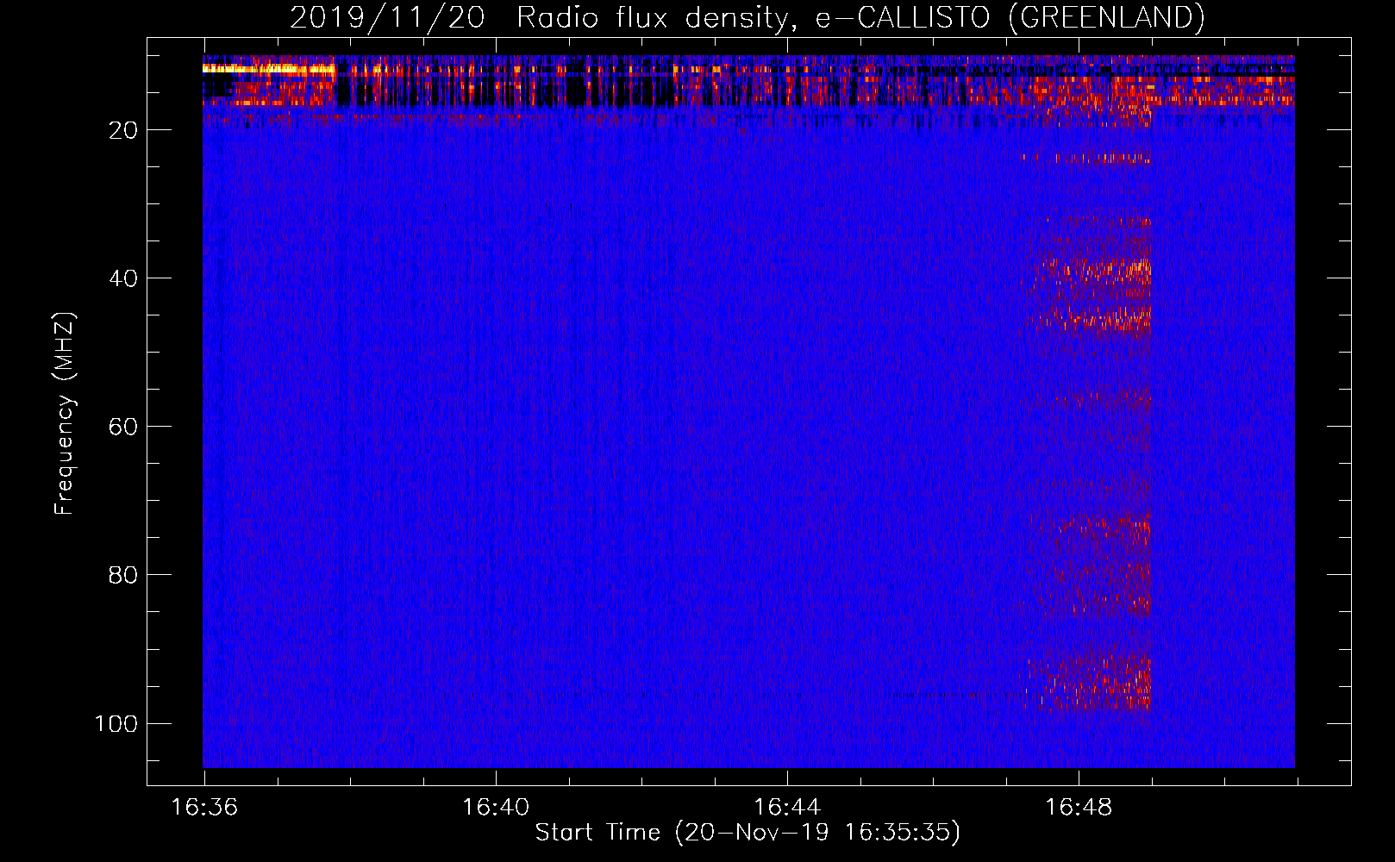Click the '80' frequency tick label

pyautogui.click(x=123, y=575)
